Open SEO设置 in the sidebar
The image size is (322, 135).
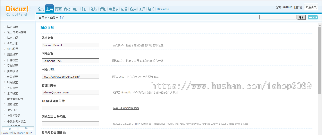tap(13, 49)
